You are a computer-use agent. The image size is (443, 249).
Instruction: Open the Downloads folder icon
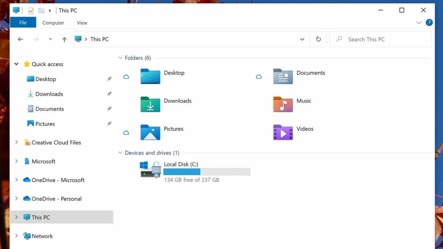pos(150,104)
